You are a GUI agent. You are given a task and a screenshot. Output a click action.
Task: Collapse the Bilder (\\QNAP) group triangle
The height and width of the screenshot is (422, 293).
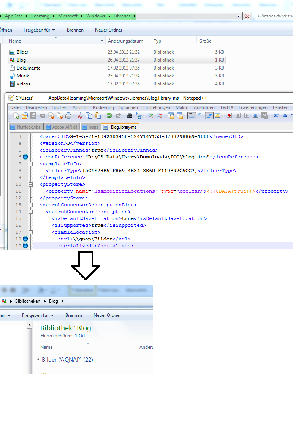(38, 360)
